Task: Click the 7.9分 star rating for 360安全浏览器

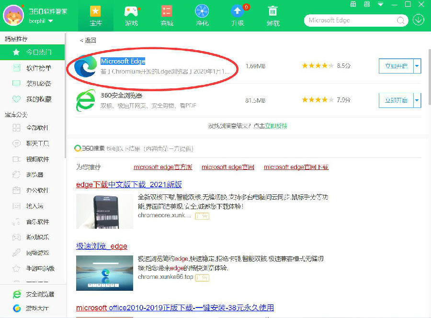Action: (x=326, y=100)
